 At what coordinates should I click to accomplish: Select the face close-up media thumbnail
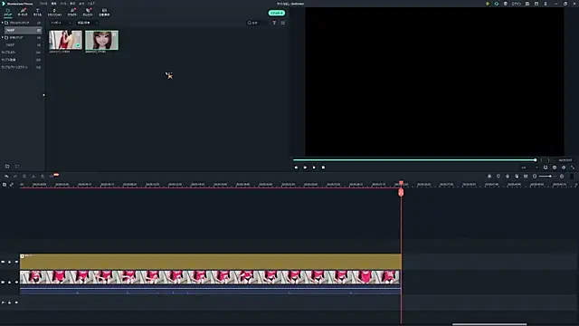(102, 40)
